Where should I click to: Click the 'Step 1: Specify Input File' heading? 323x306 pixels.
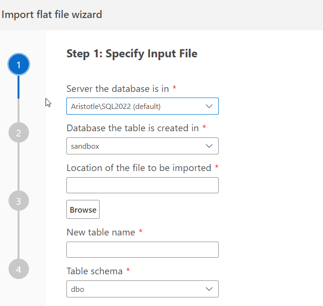tap(132, 54)
